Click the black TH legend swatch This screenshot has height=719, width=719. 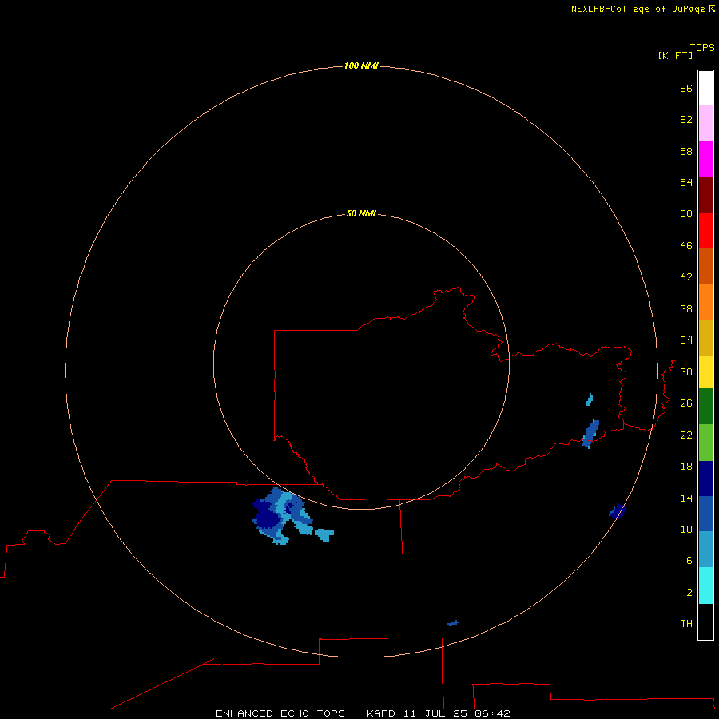705,622
